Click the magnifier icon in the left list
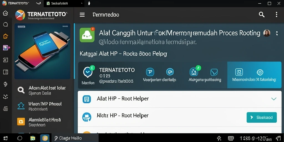284x142 pixels. [x=21, y=90]
